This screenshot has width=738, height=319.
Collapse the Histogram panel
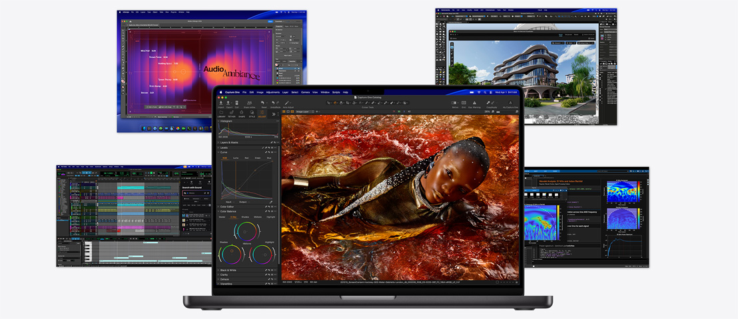(x=218, y=121)
